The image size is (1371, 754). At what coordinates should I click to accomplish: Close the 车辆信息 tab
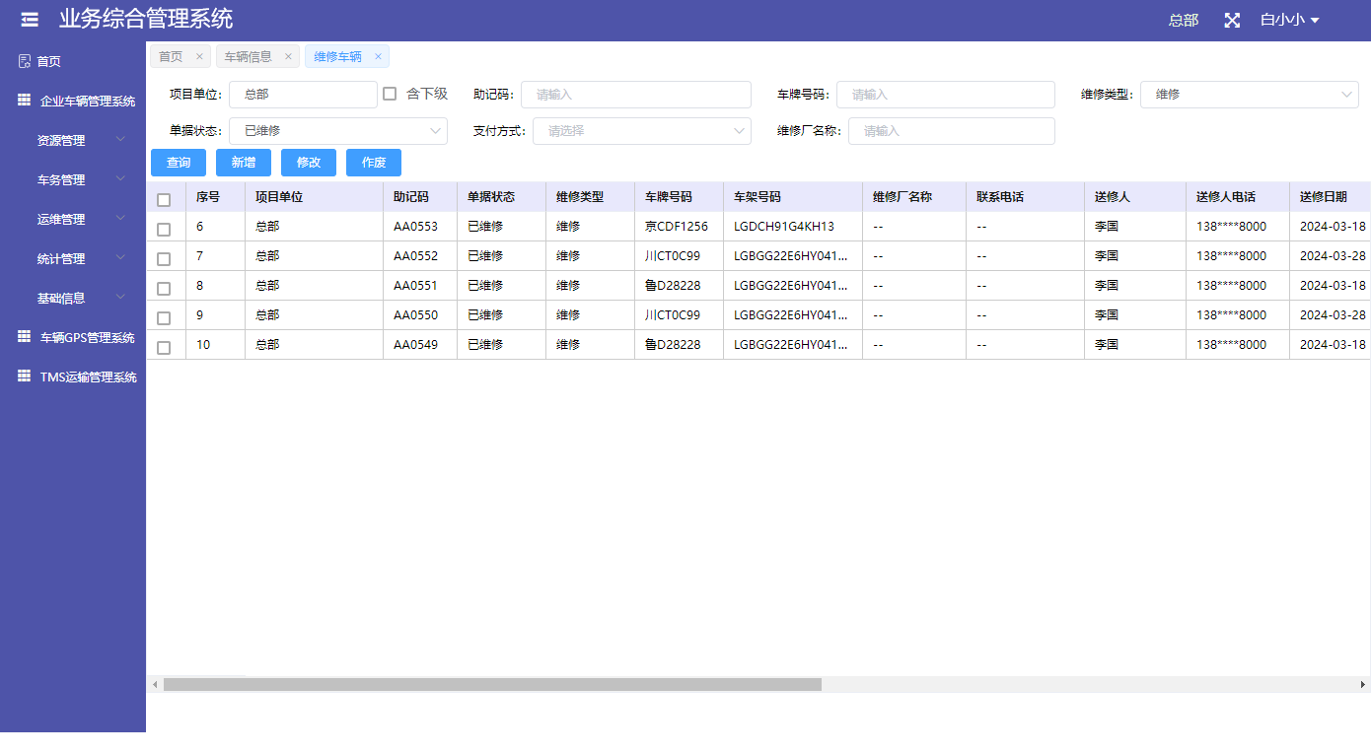click(x=288, y=57)
